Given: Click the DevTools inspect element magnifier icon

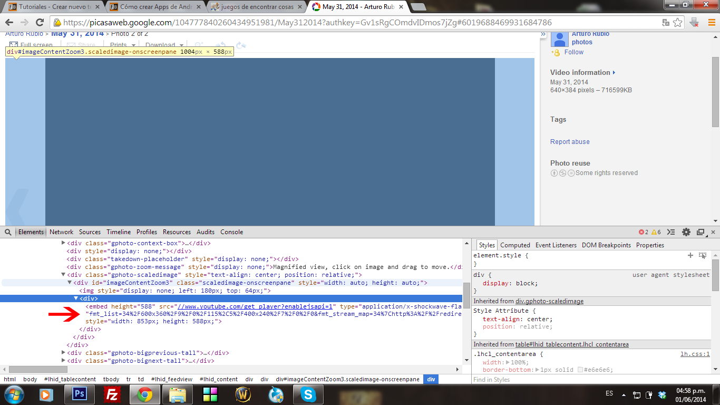Looking at the screenshot, I should 8,232.
